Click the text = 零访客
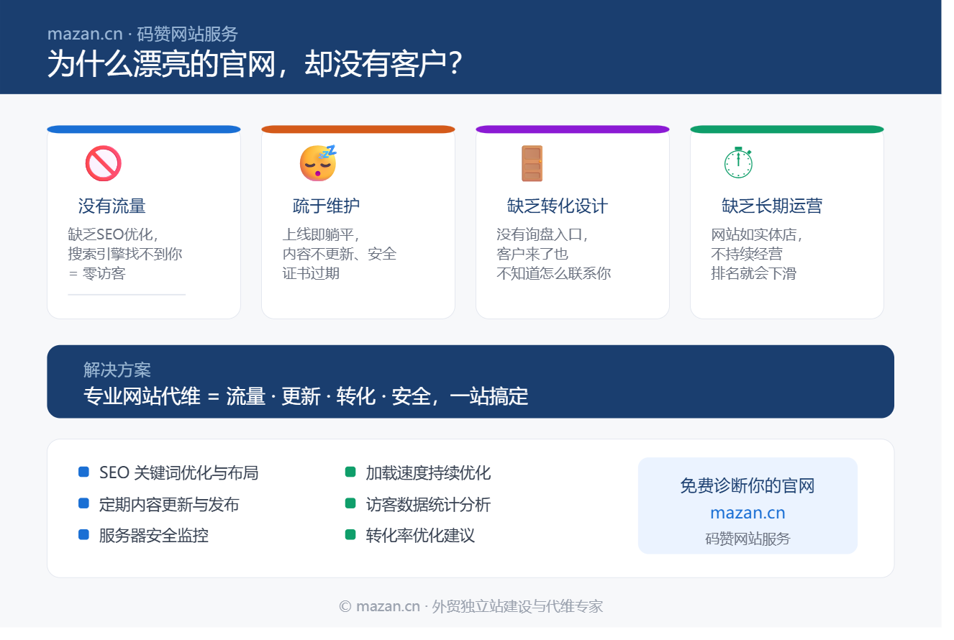Image resolution: width=954 pixels, height=640 pixels. tap(96, 273)
